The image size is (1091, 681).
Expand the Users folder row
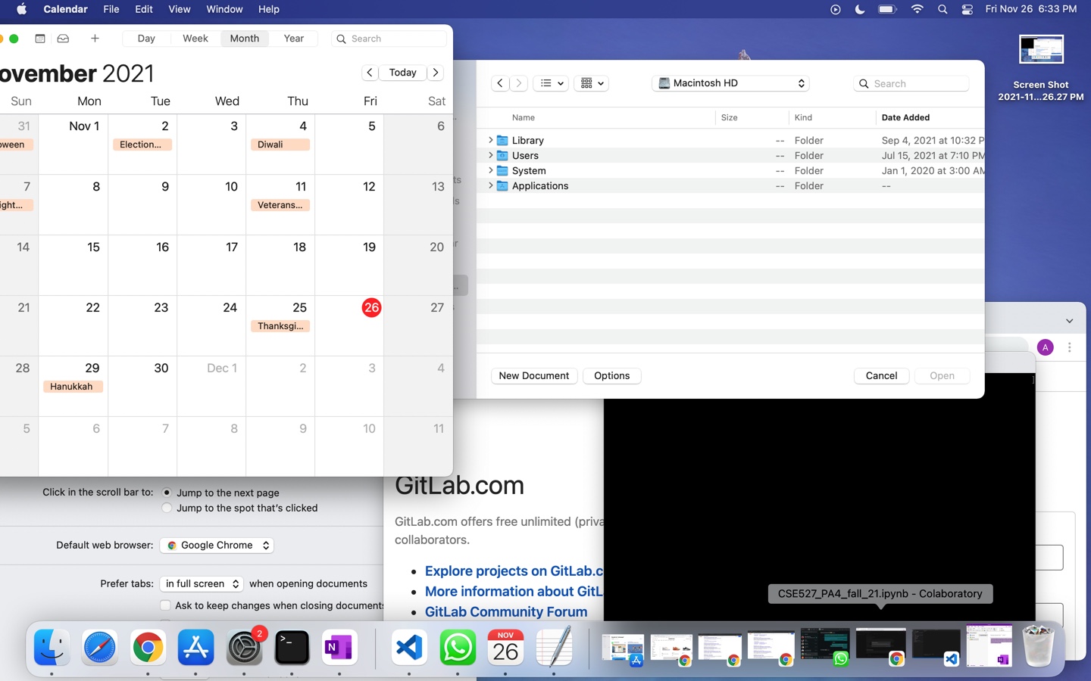(490, 155)
